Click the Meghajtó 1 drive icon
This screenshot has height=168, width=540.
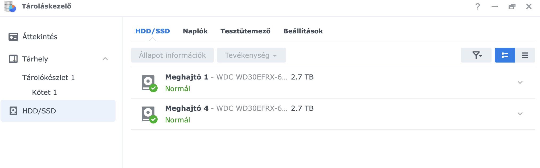tap(149, 83)
